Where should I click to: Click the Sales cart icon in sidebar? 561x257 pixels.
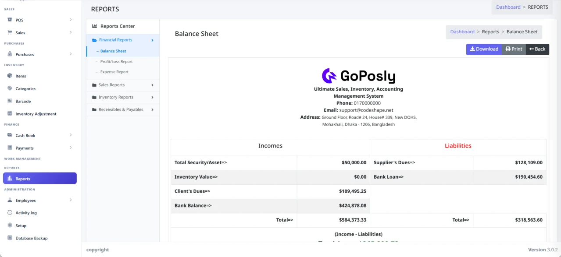(10, 32)
